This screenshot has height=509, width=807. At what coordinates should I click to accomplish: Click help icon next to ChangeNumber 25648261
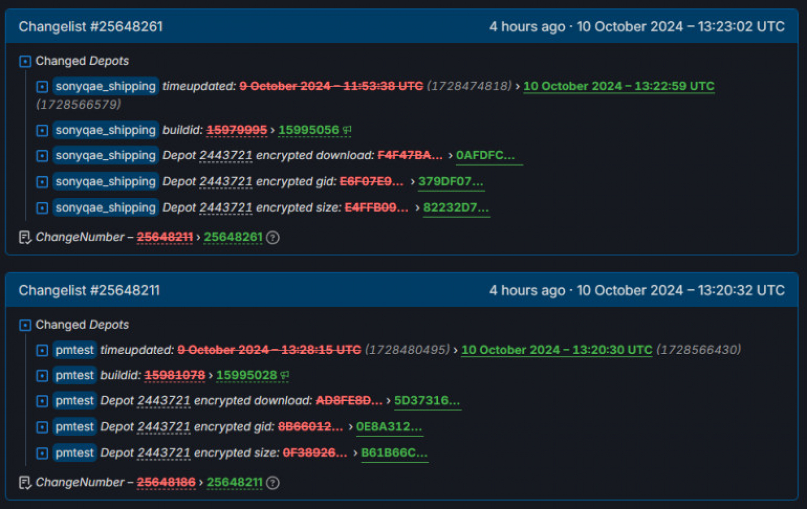click(272, 238)
